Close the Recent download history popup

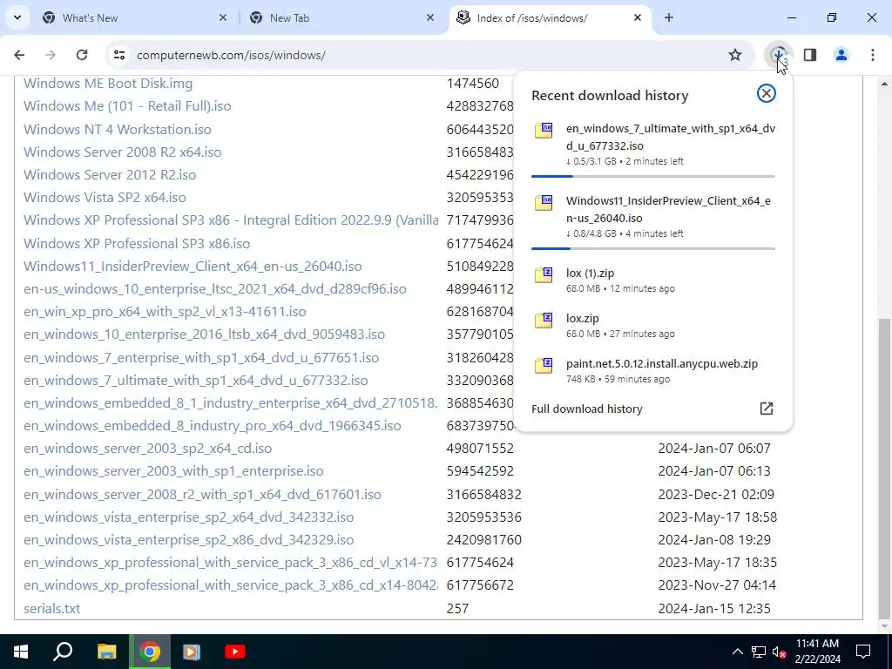(767, 93)
